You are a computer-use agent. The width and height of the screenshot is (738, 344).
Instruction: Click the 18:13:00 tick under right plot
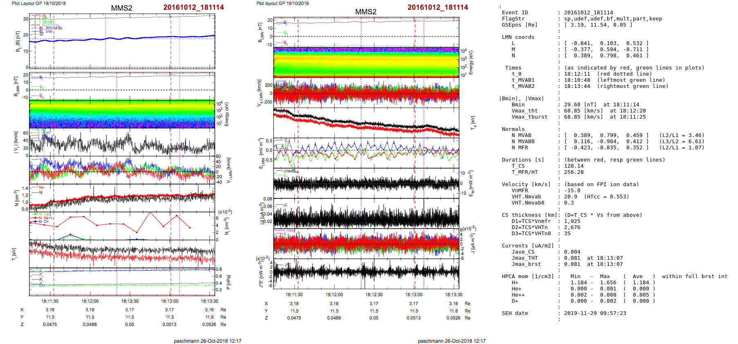pyautogui.click(x=414, y=295)
